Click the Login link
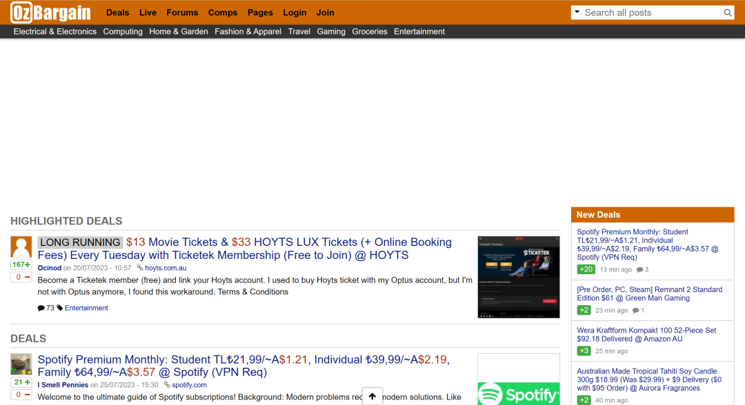 295,13
